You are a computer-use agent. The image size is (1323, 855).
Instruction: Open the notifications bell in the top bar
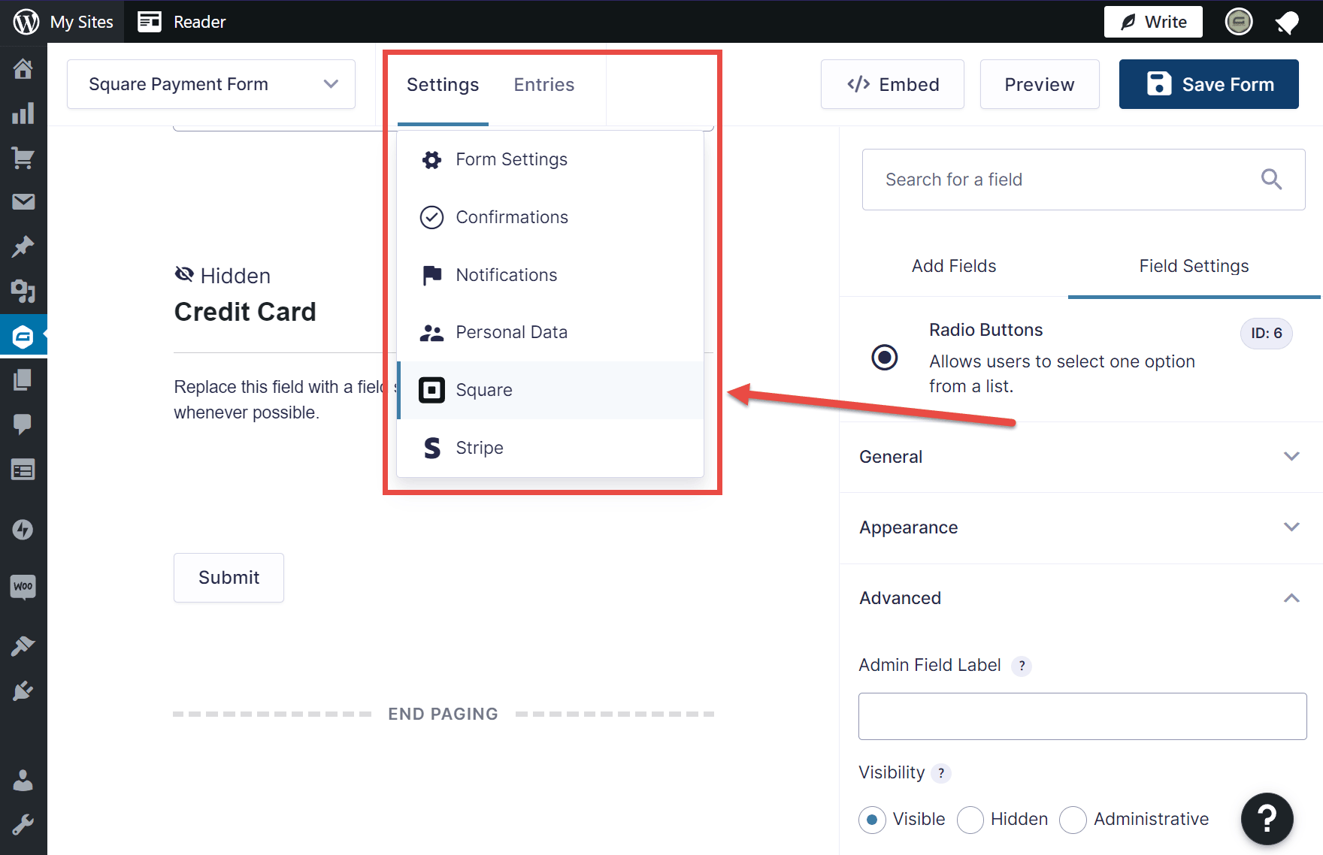[1287, 23]
